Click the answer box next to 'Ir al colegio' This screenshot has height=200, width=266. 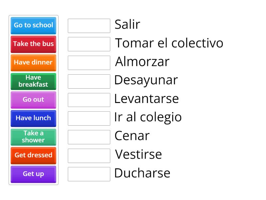pyautogui.click(x=88, y=118)
